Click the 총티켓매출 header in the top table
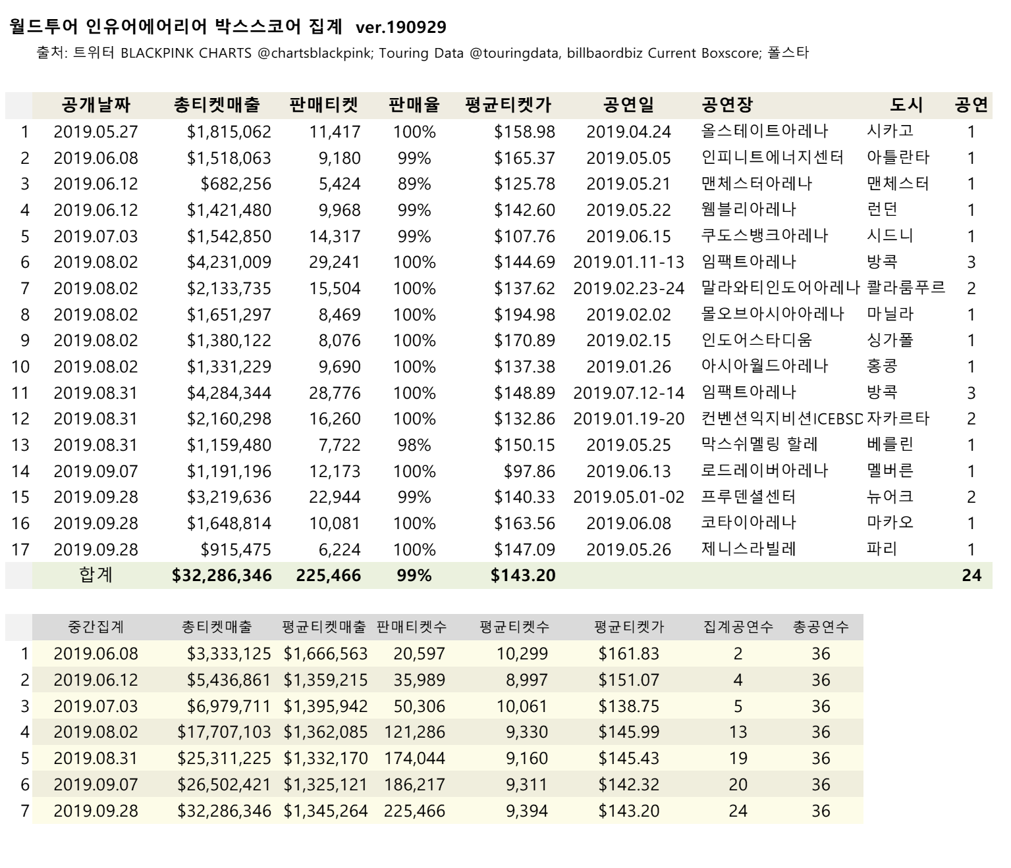This screenshot has width=1011, height=868. [217, 105]
